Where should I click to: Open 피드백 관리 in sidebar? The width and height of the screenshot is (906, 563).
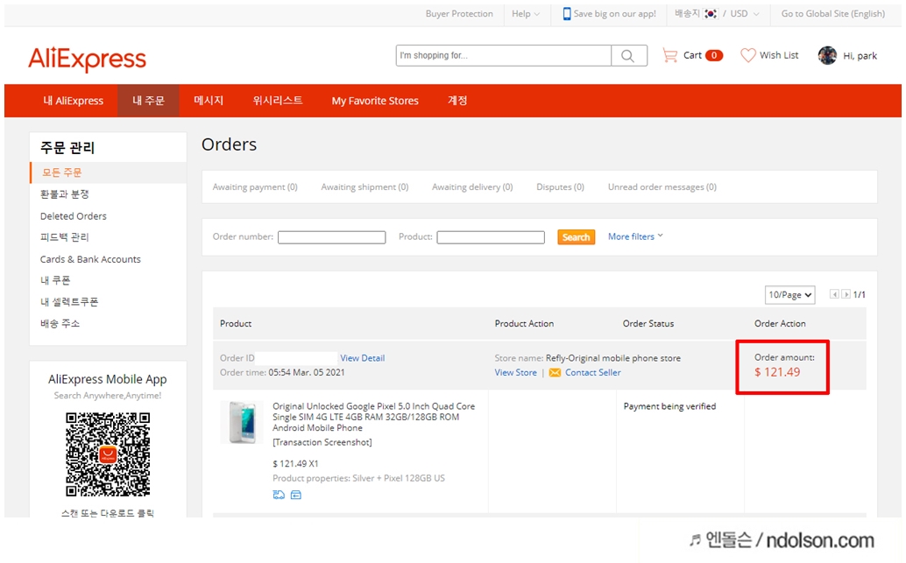[64, 237]
